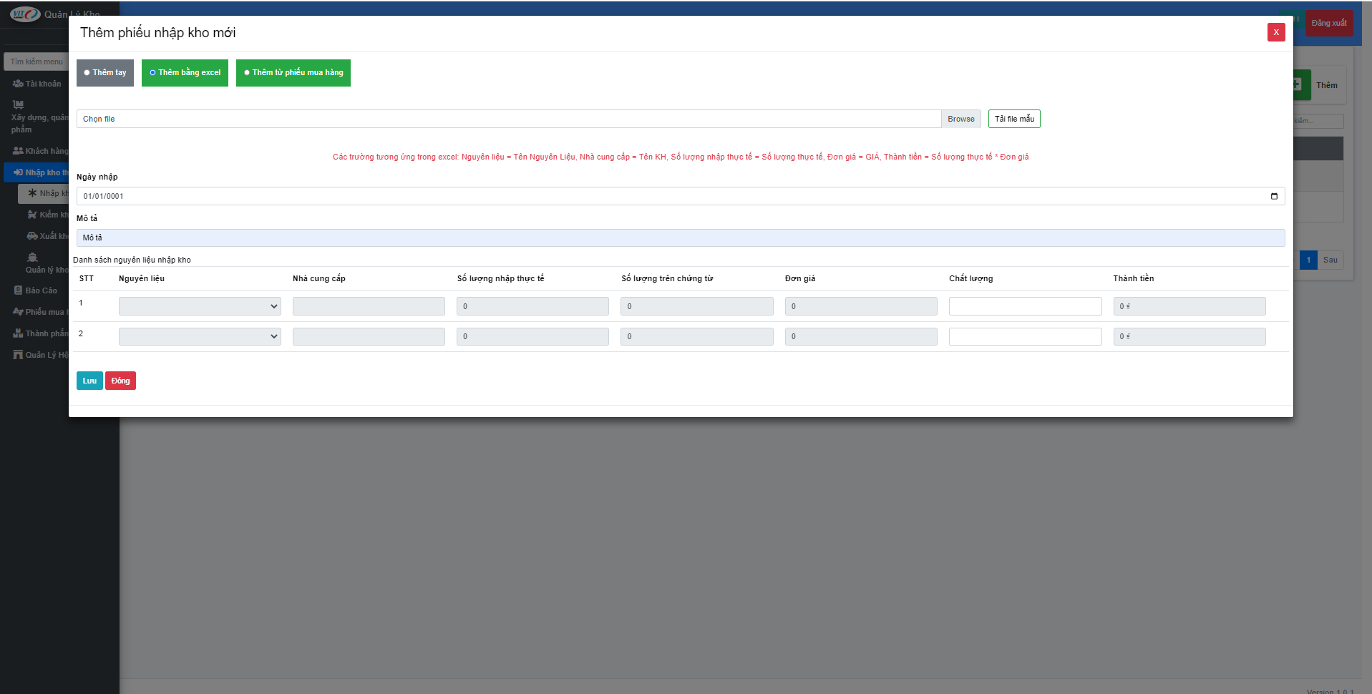Click the 'Chọn file' input field
The height and width of the screenshot is (694, 1372).
pos(509,119)
